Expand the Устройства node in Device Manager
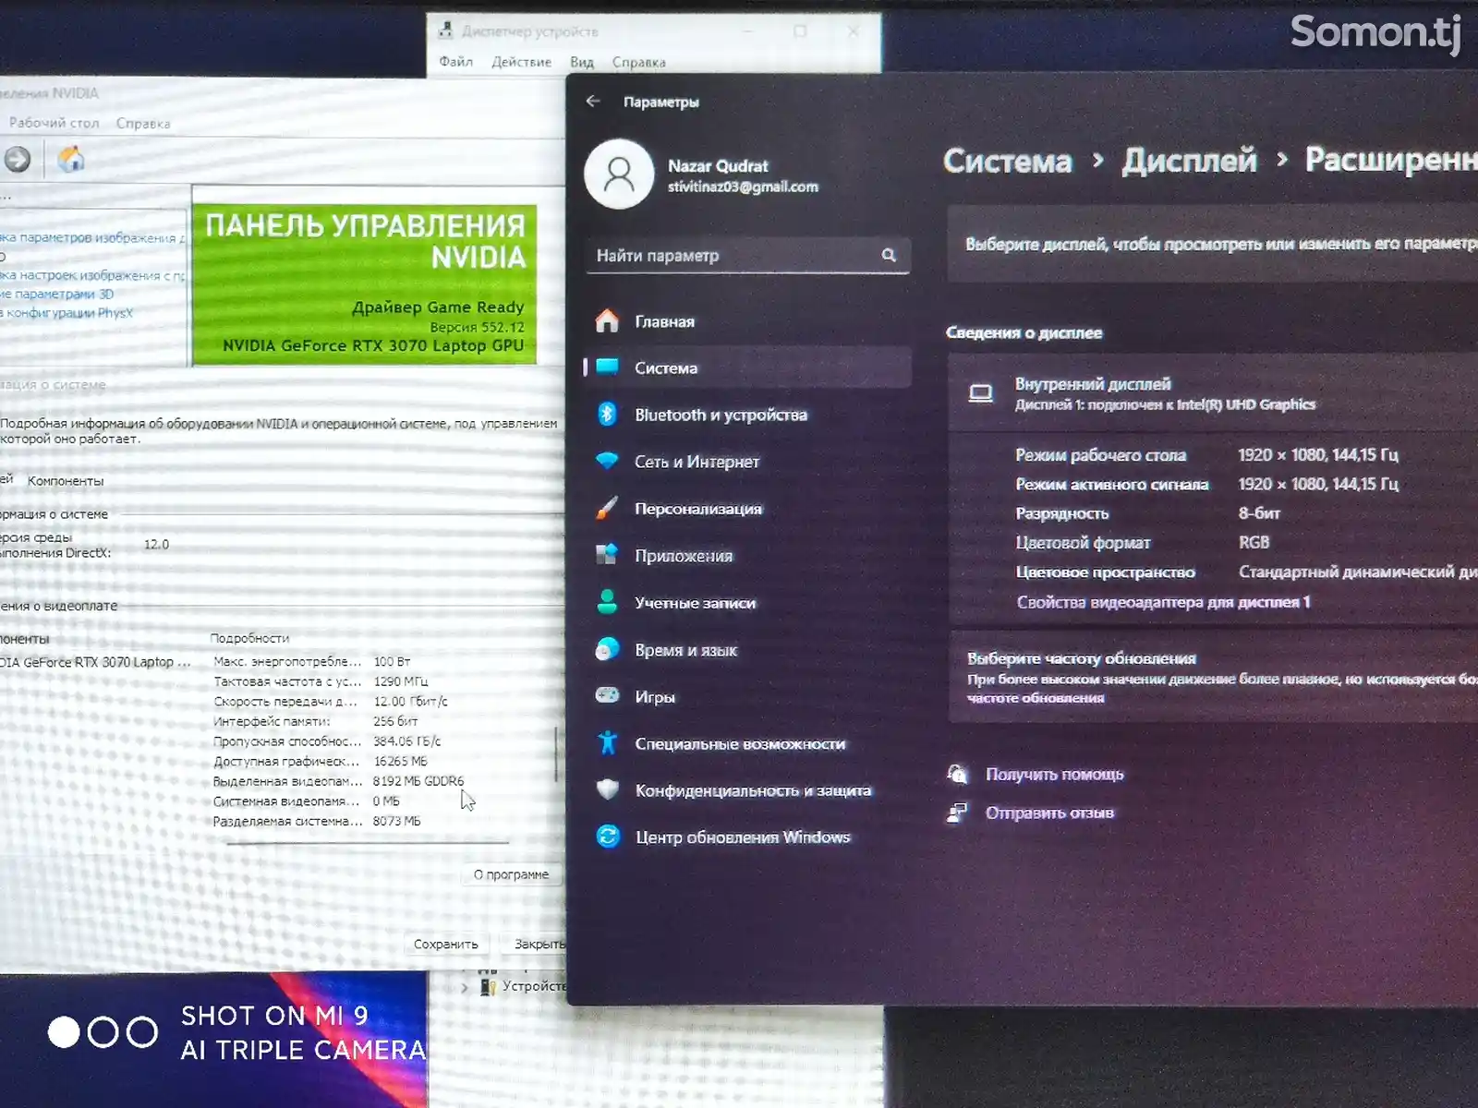Image resolution: width=1478 pixels, height=1108 pixels. click(465, 987)
